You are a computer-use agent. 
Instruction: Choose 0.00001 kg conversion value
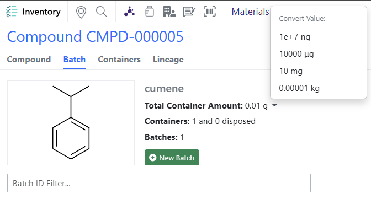[x=299, y=88]
